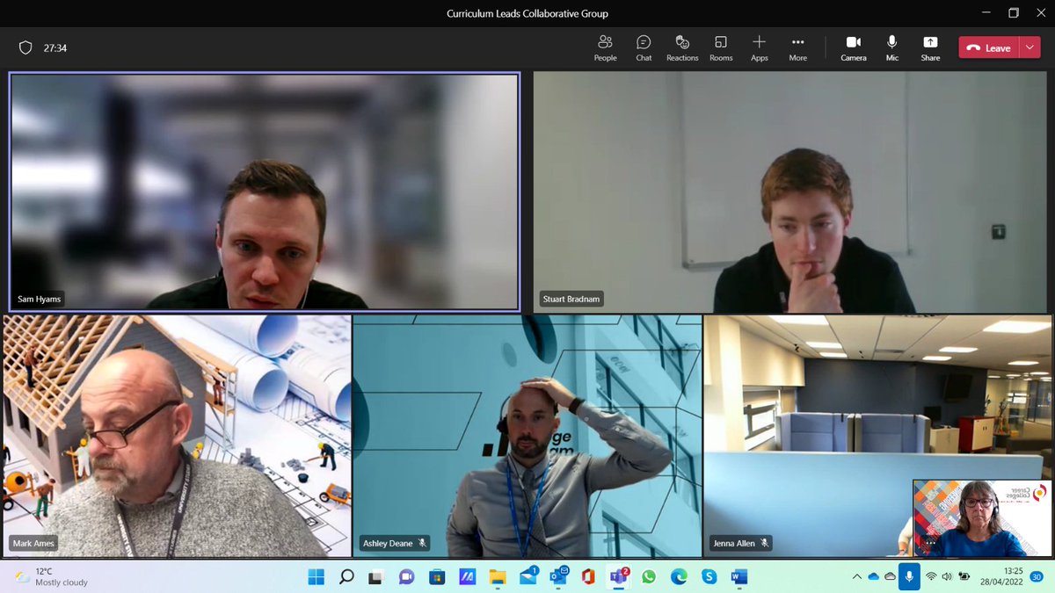The height and width of the screenshot is (593, 1055).
Task: Open Office app from taskbar
Action: [588, 576]
